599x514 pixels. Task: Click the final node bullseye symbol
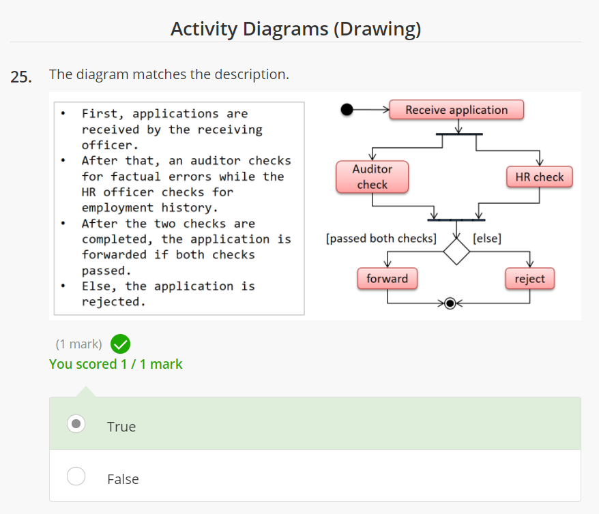(450, 303)
